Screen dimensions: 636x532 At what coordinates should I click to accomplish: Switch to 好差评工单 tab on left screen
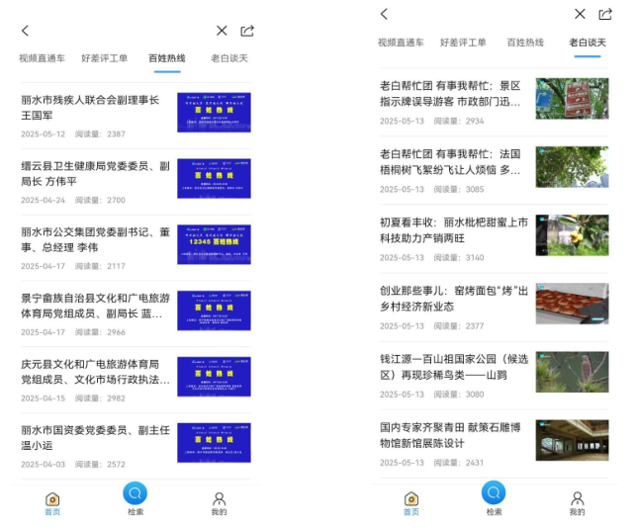104,58
